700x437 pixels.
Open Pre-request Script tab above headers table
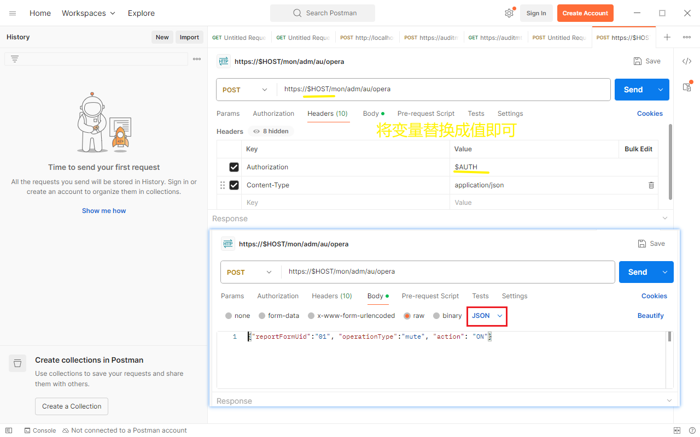coord(426,114)
